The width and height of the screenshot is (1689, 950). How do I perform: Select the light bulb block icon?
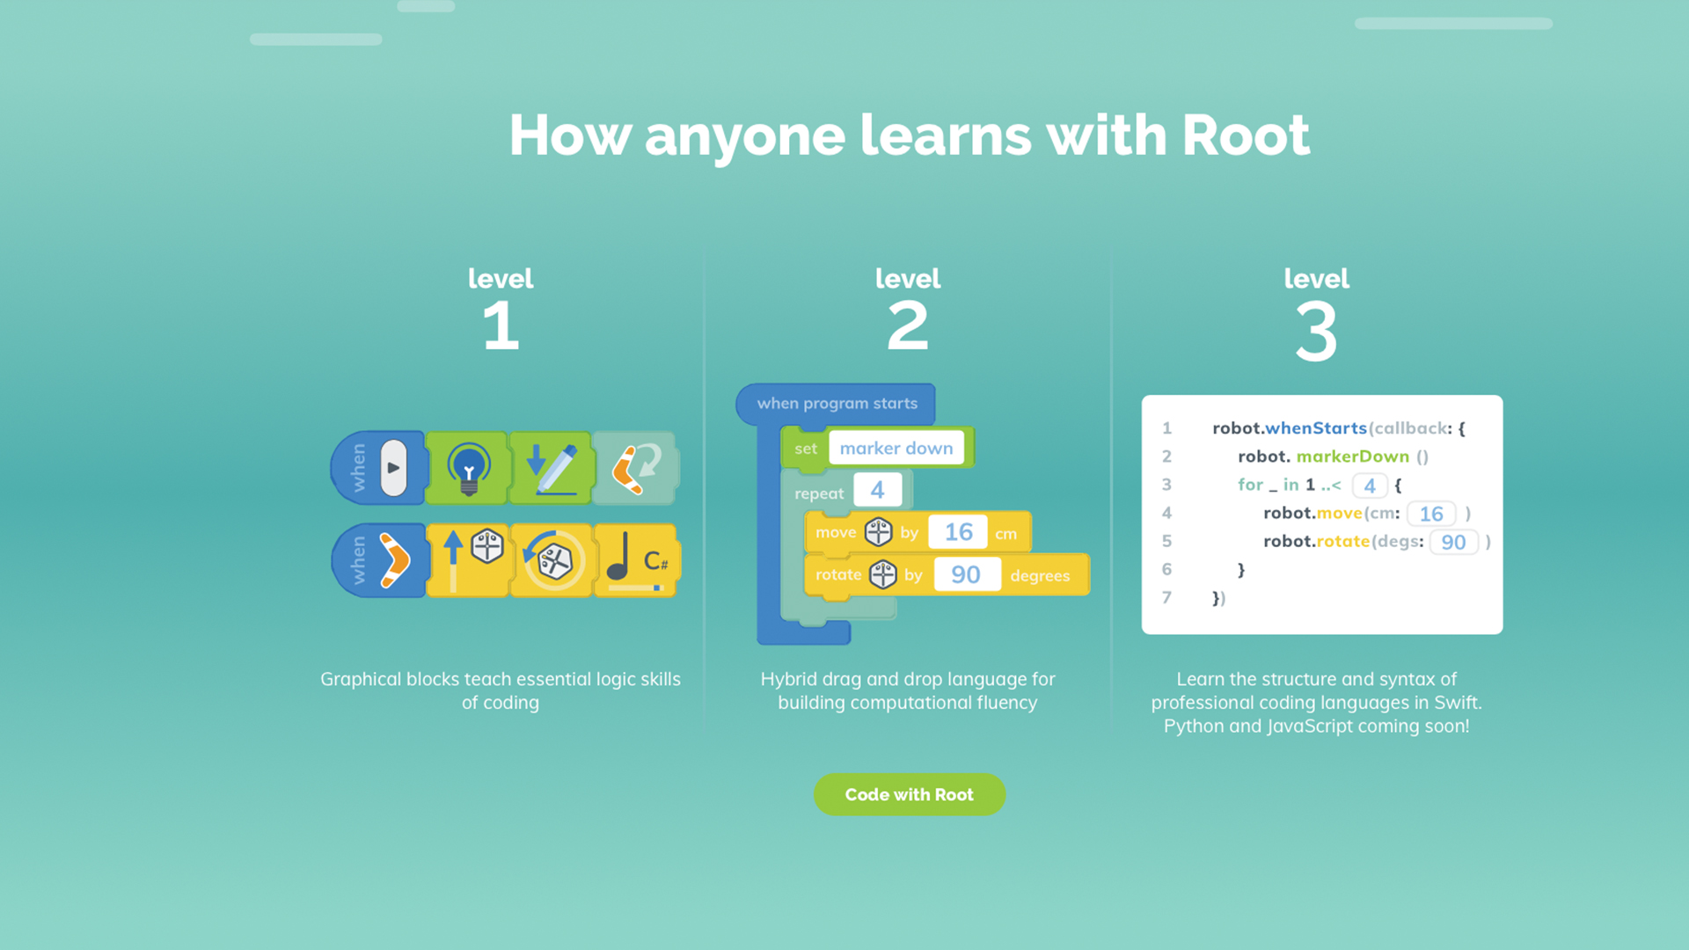coord(467,468)
